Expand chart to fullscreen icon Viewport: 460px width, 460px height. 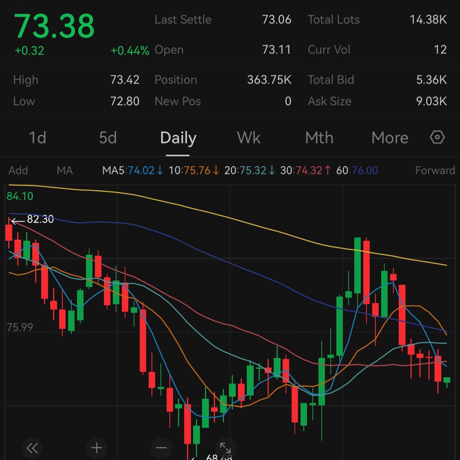pos(226,448)
